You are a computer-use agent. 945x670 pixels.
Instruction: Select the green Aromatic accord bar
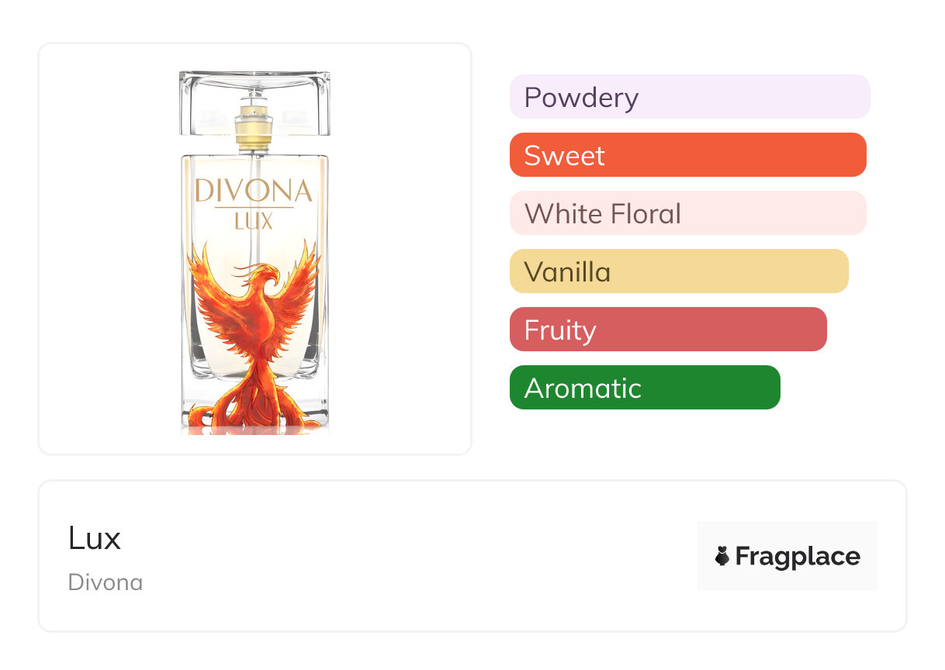(x=645, y=388)
